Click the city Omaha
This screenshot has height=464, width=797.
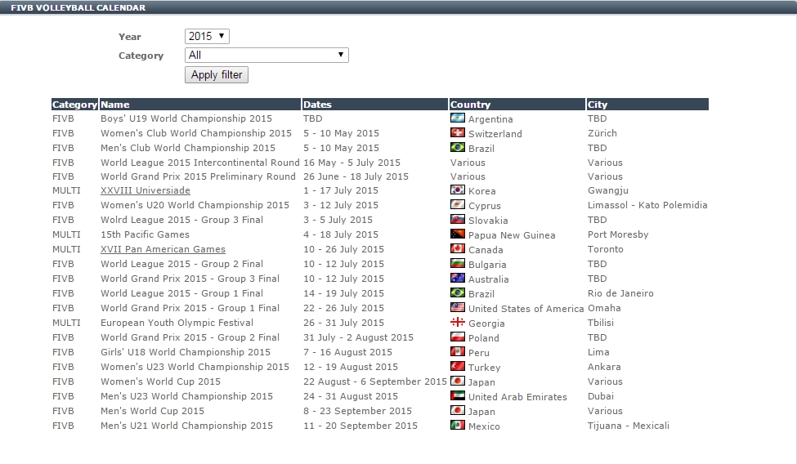pyautogui.click(x=604, y=308)
